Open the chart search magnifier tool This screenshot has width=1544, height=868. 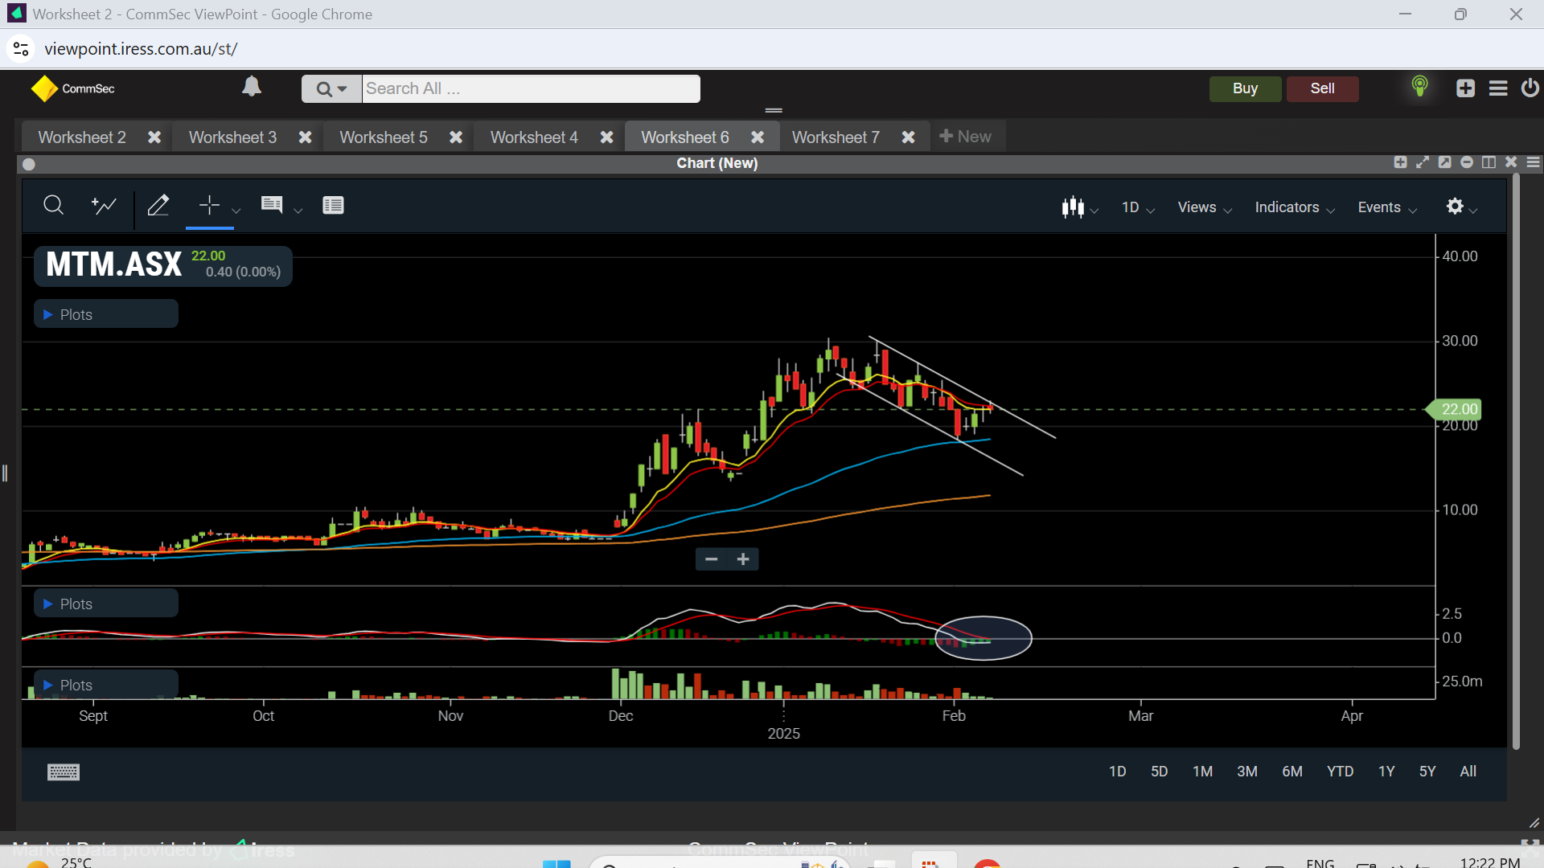pos(53,206)
